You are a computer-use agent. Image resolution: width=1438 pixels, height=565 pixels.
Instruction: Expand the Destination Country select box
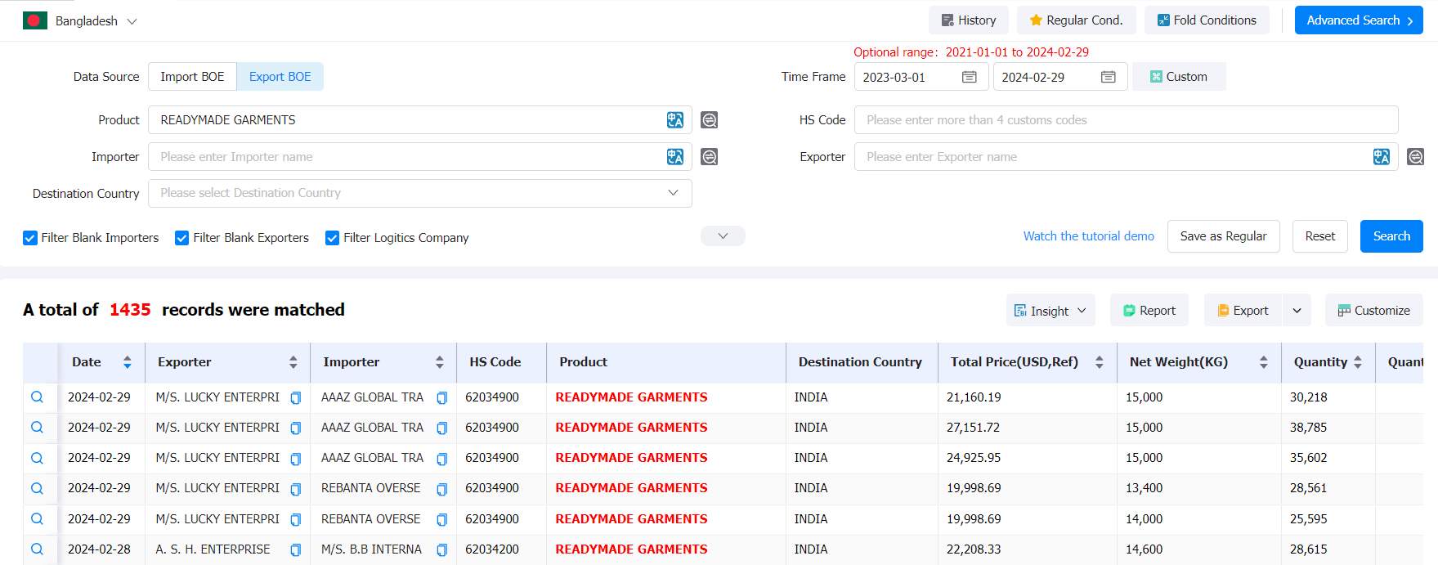(x=419, y=194)
